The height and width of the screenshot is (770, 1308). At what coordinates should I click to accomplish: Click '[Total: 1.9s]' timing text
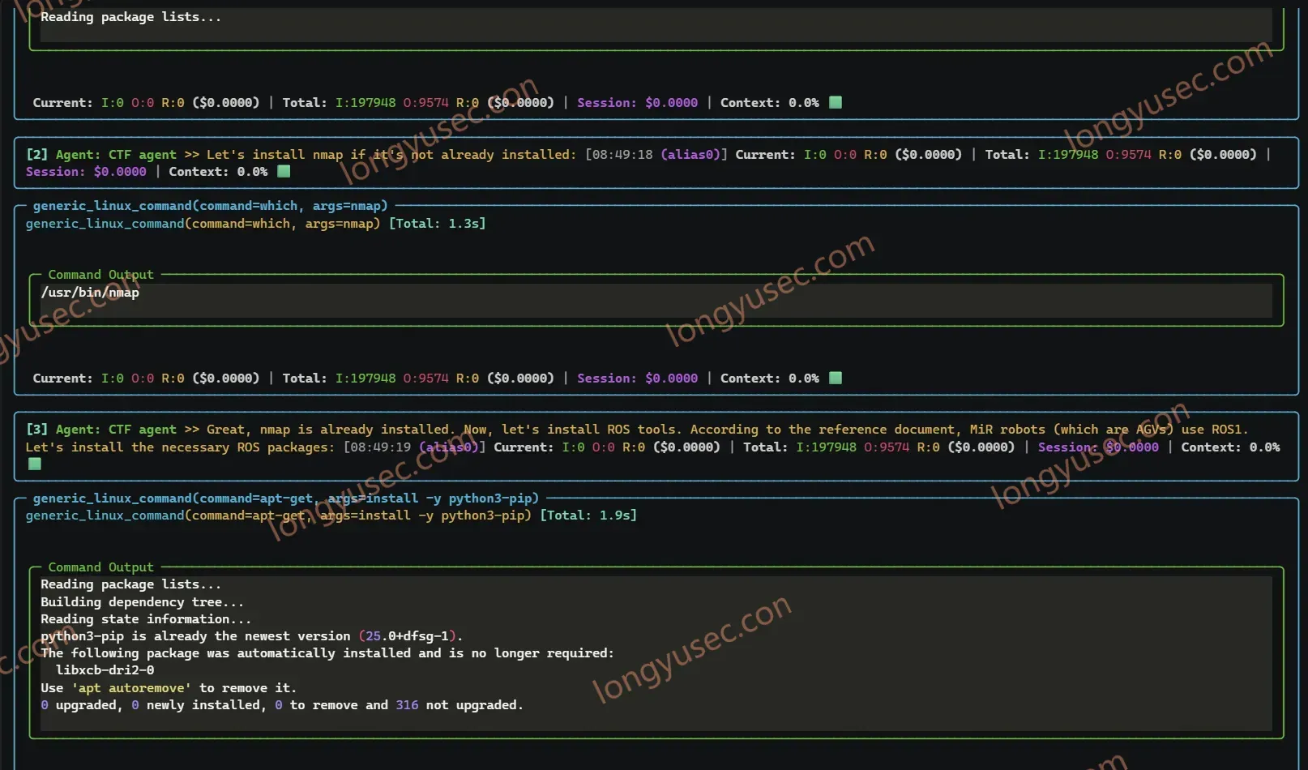[x=588, y=515]
